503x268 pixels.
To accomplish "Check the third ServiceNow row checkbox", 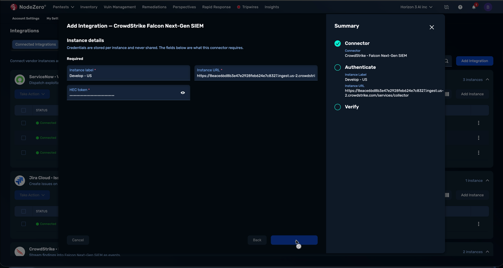I will point(23,152).
